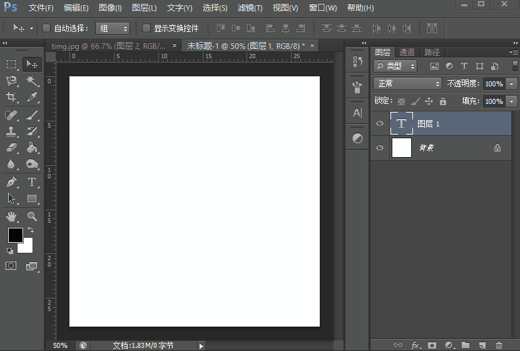This screenshot has height=351, width=520.
Task: Switch to the 路径 tab
Action: coord(432,52)
